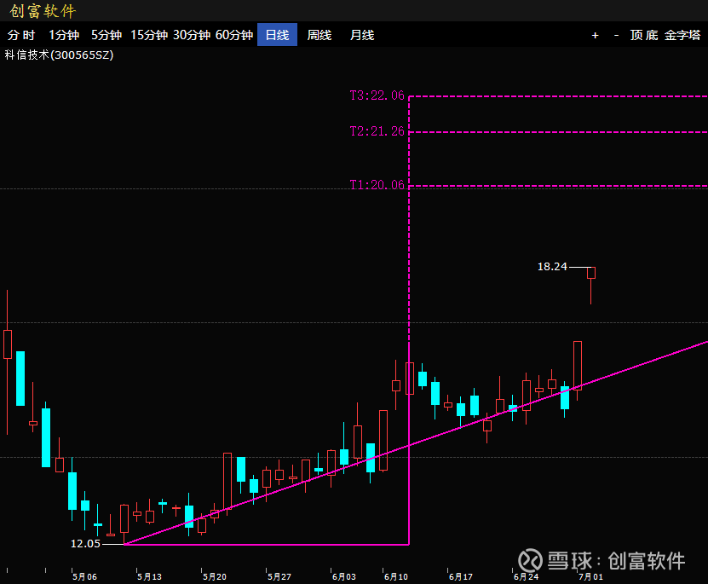Select the highlighted 日线 tab
This screenshot has height=584, width=708.
tap(277, 35)
